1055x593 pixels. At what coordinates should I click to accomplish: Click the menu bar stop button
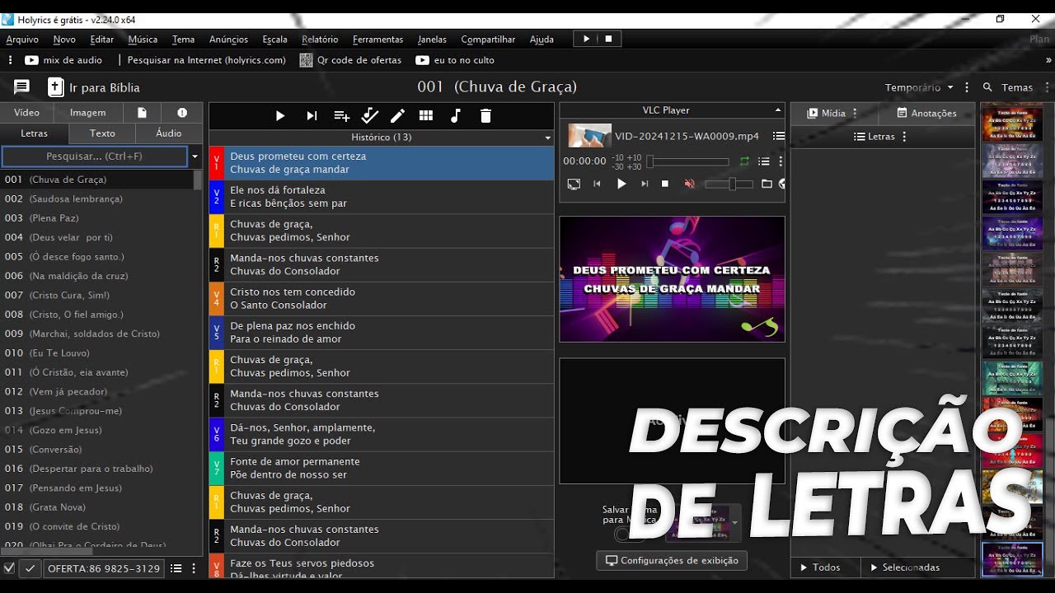(608, 39)
